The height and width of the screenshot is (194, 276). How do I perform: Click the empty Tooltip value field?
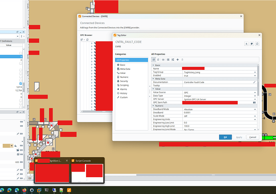tap(220, 85)
